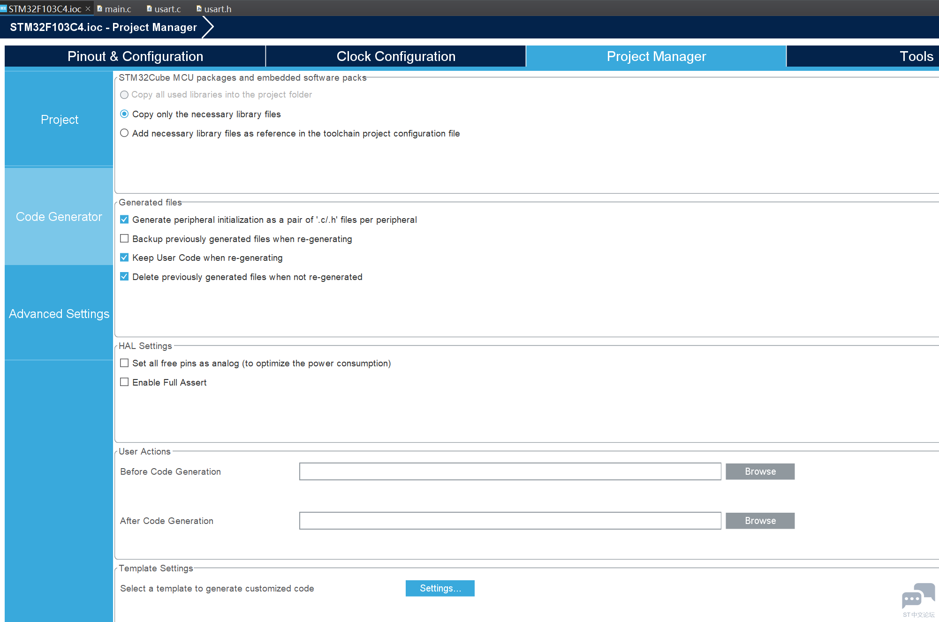Enable Full Assert in HAL Settings
The image size is (939, 622).
pos(124,382)
